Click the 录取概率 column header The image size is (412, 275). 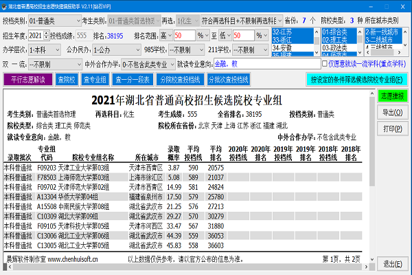coord(174,153)
